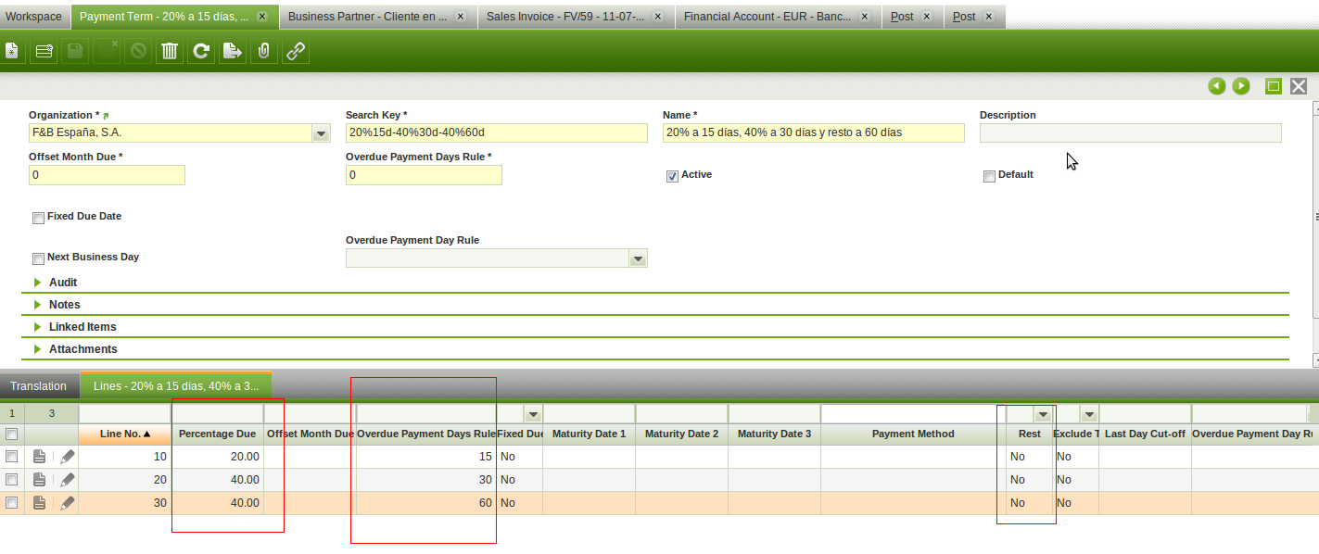Tick the checkbox for line 20

(11, 480)
